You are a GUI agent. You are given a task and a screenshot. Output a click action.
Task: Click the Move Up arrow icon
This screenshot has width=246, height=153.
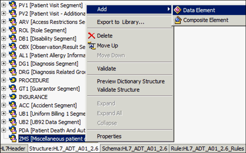(92, 46)
